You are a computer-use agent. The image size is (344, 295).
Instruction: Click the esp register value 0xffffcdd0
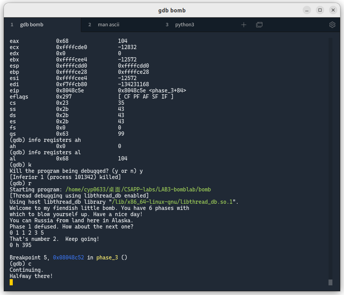pyautogui.click(x=72, y=66)
